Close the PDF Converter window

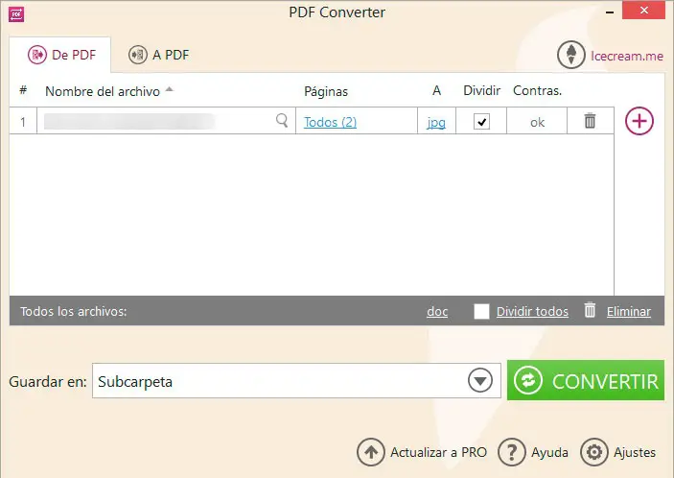tap(643, 11)
